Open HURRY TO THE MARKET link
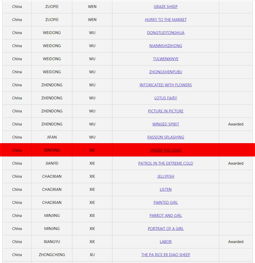This screenshot has width=255, height=263. (x=166, y=20)
